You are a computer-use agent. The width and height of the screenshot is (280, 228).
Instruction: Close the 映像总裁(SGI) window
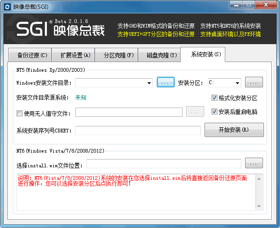tap(266, 5)
